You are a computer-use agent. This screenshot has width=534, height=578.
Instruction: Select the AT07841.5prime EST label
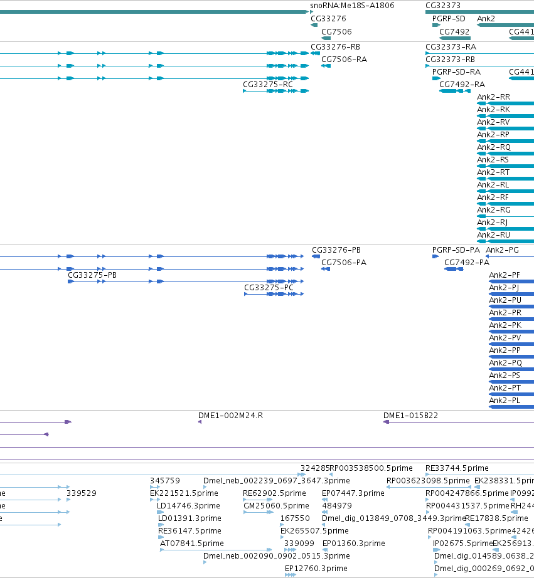coord(192,544)
